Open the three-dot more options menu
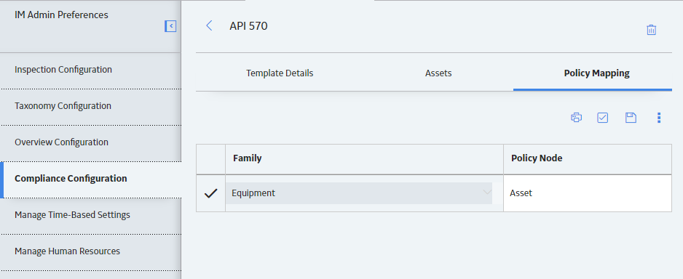This screenshot has width=683, height=279. (659, 117)
